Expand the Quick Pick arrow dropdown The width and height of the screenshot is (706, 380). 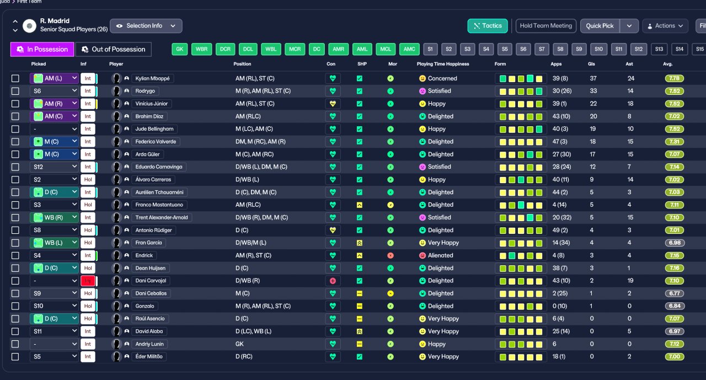[629, 26]
